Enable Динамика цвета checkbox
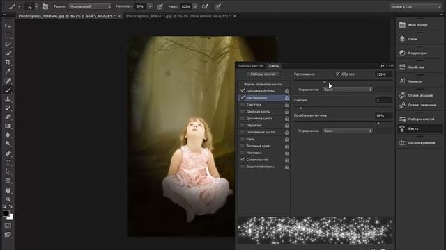The image size is (446, 250). coord(243,118)
